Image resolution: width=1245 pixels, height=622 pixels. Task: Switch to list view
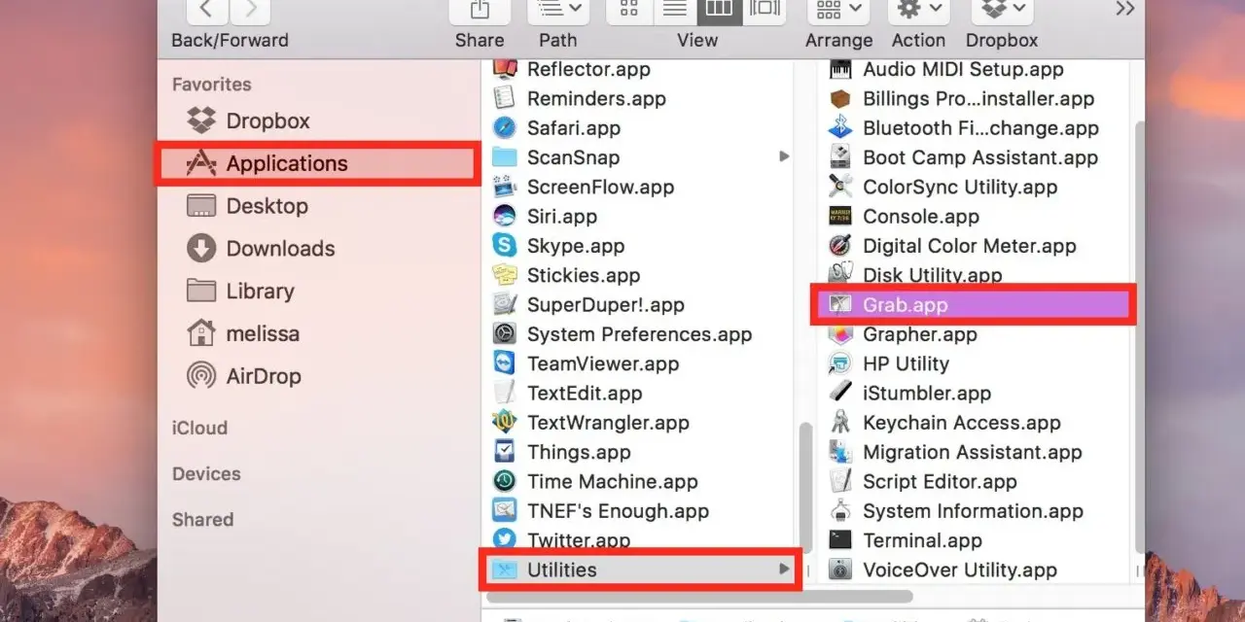[x=674, y=10]
